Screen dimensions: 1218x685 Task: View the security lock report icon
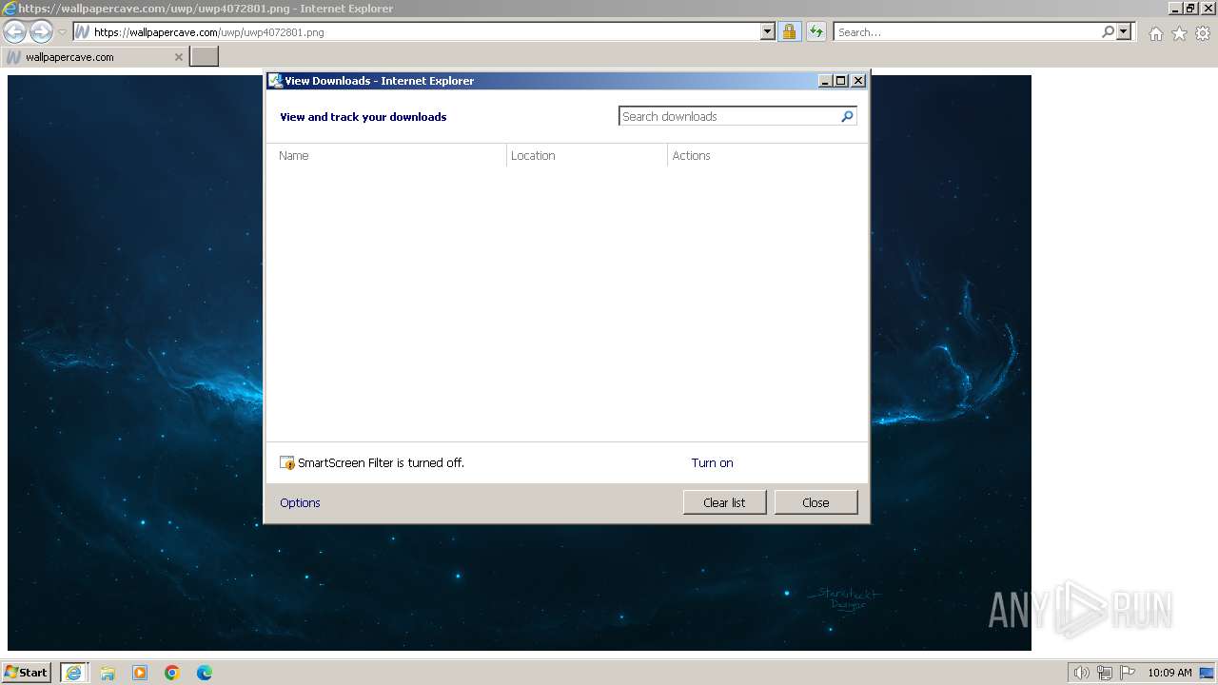pos(789,31)
